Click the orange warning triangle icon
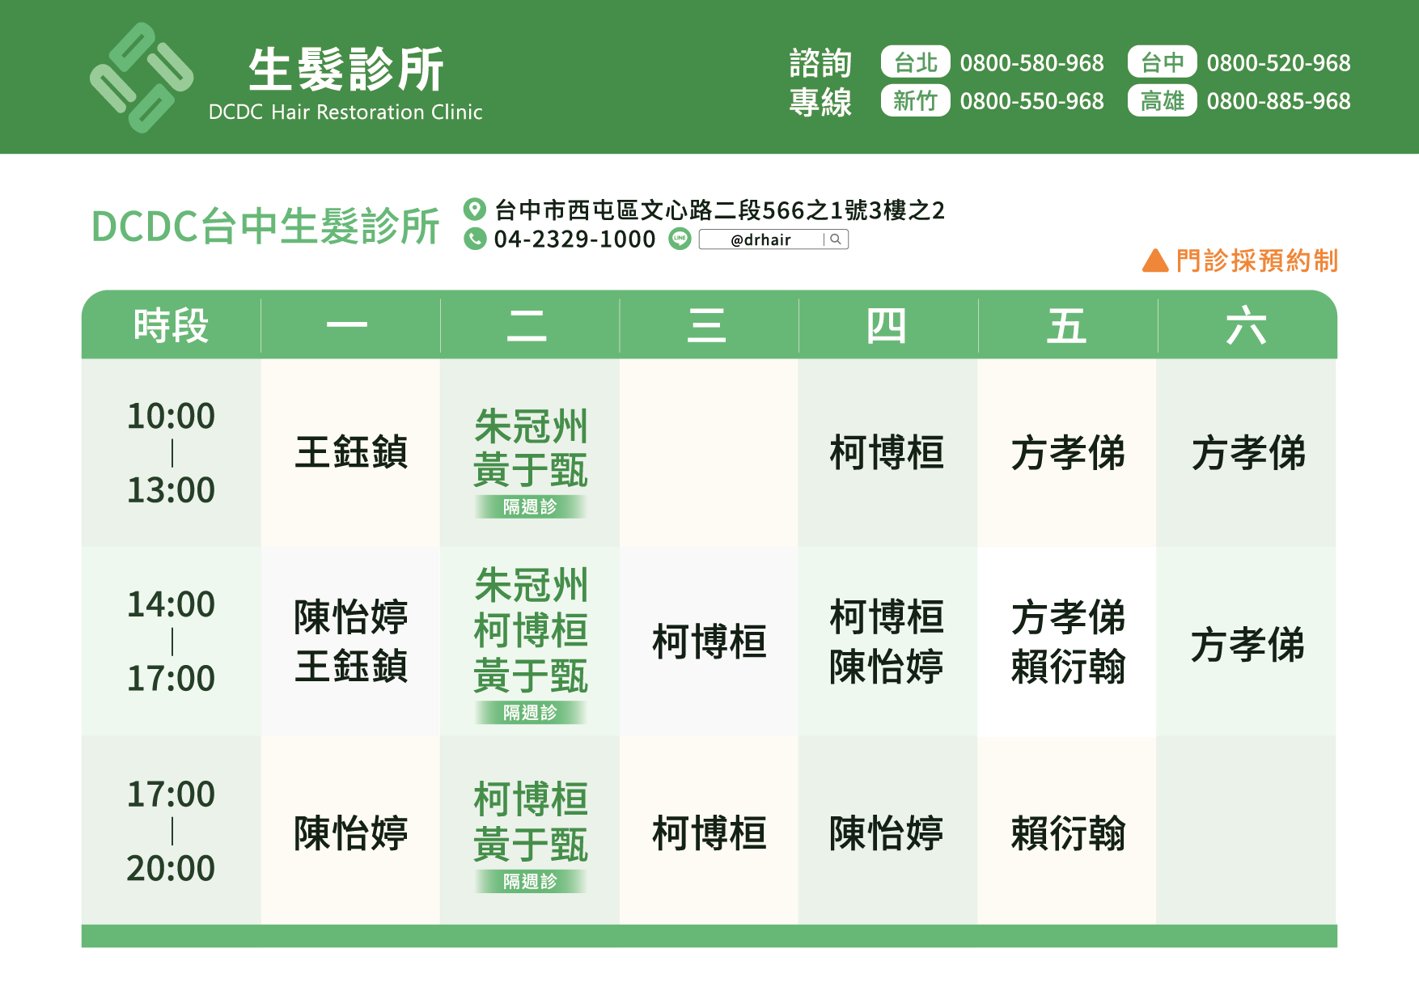This screenshot has width=1419, height=1004. click(x=1154, y=261)
